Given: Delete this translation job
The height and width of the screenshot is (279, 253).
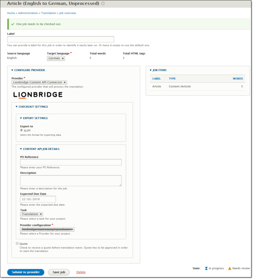Looking at the screenshot, I should [x=81, y=272].
